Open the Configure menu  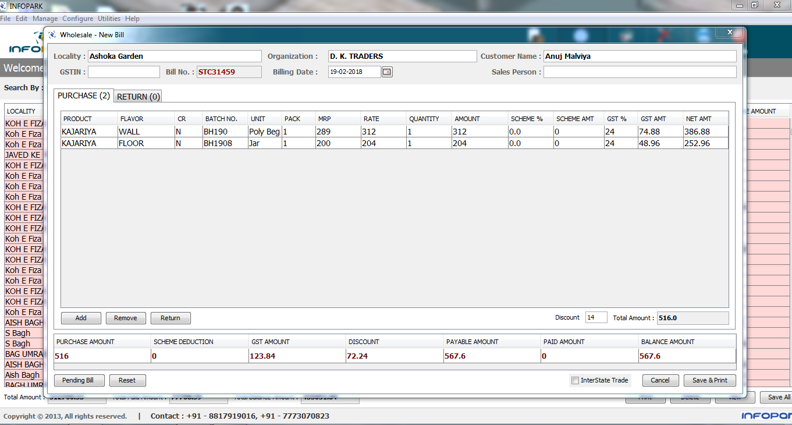pos(78,19)
